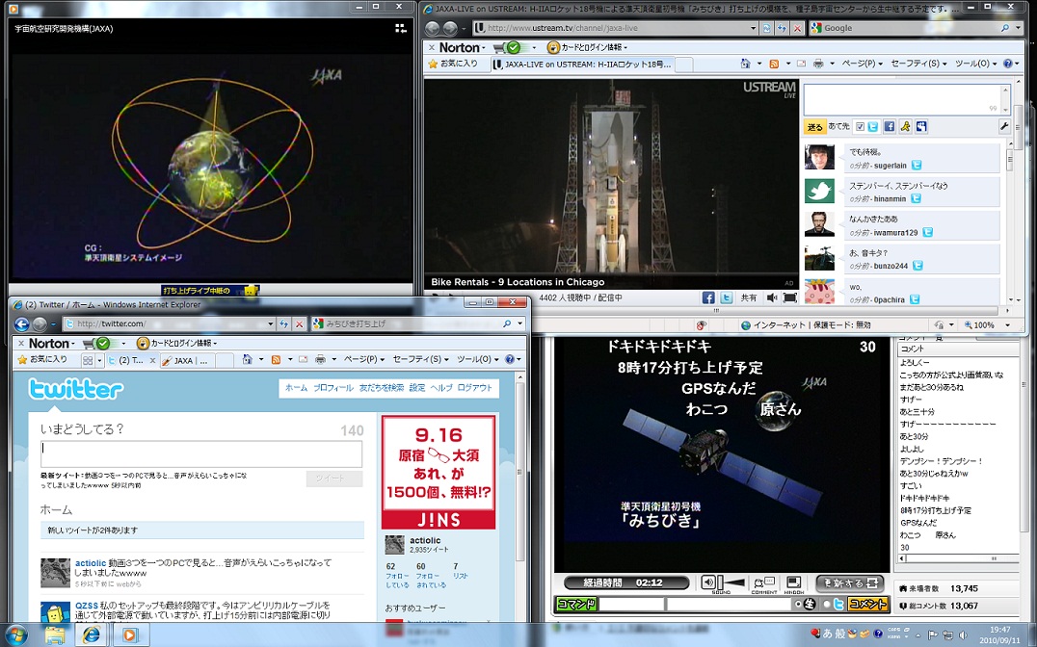
Task: Click the sound speaker icon on the Nico Live player
Action: (708, 582)
